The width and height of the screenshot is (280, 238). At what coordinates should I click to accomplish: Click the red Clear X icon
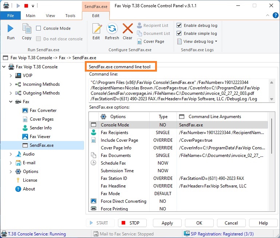pyautogui.click(x=127, y=28)
